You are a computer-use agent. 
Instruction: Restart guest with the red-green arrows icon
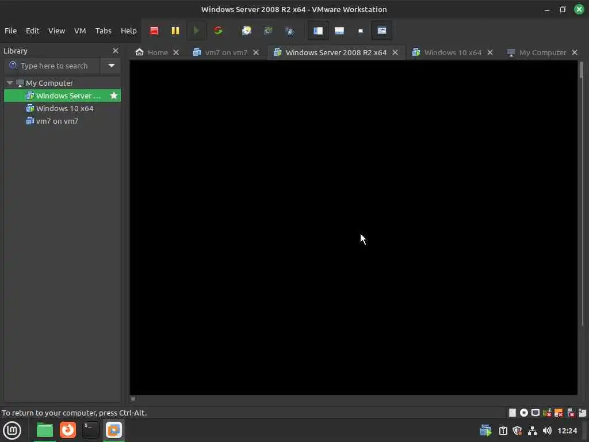pyautogui.click(x=218, y=31)
